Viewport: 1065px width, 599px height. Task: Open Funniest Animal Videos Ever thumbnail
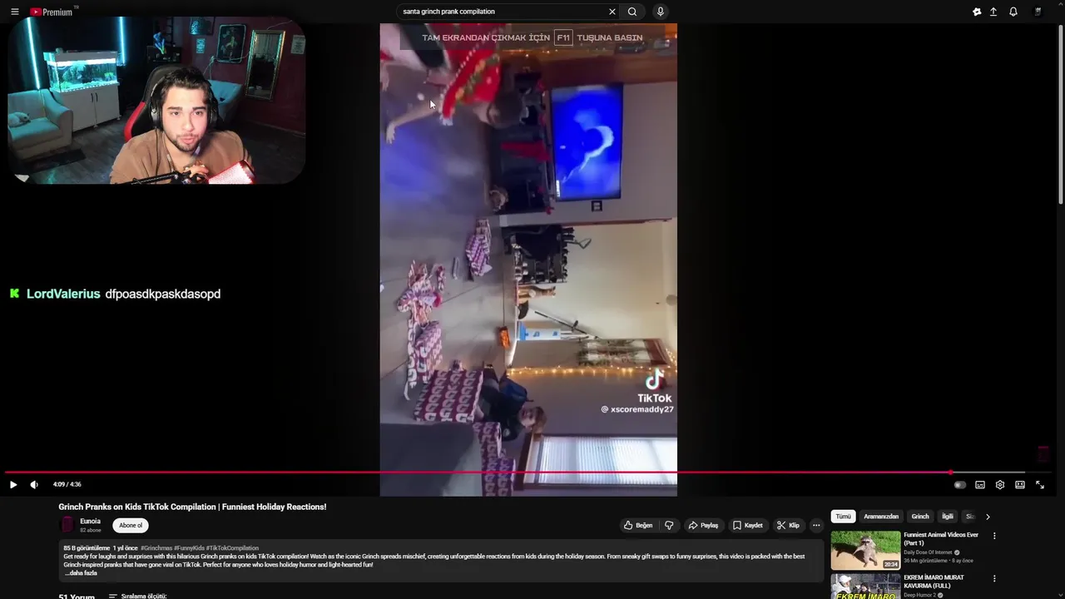click(x=865, y=550)
